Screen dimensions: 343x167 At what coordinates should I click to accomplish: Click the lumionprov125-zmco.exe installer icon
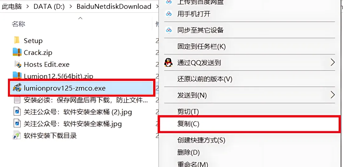click(17, 88)
